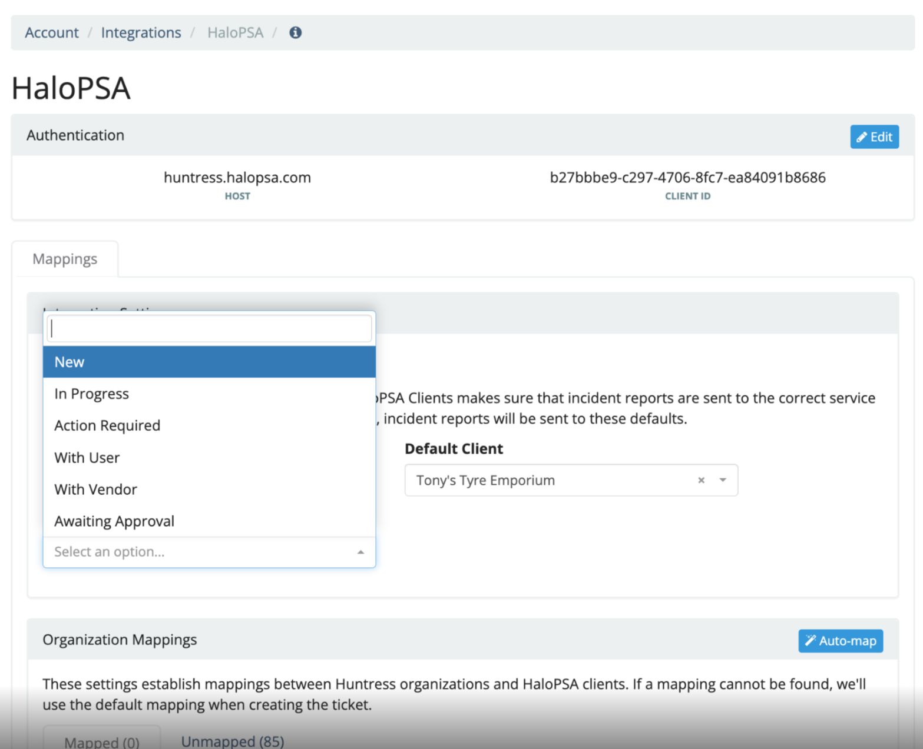The image size is (923, 749).
Task: Open the Mappings tab
Action: pyautogui.click(x=65, y=259)
